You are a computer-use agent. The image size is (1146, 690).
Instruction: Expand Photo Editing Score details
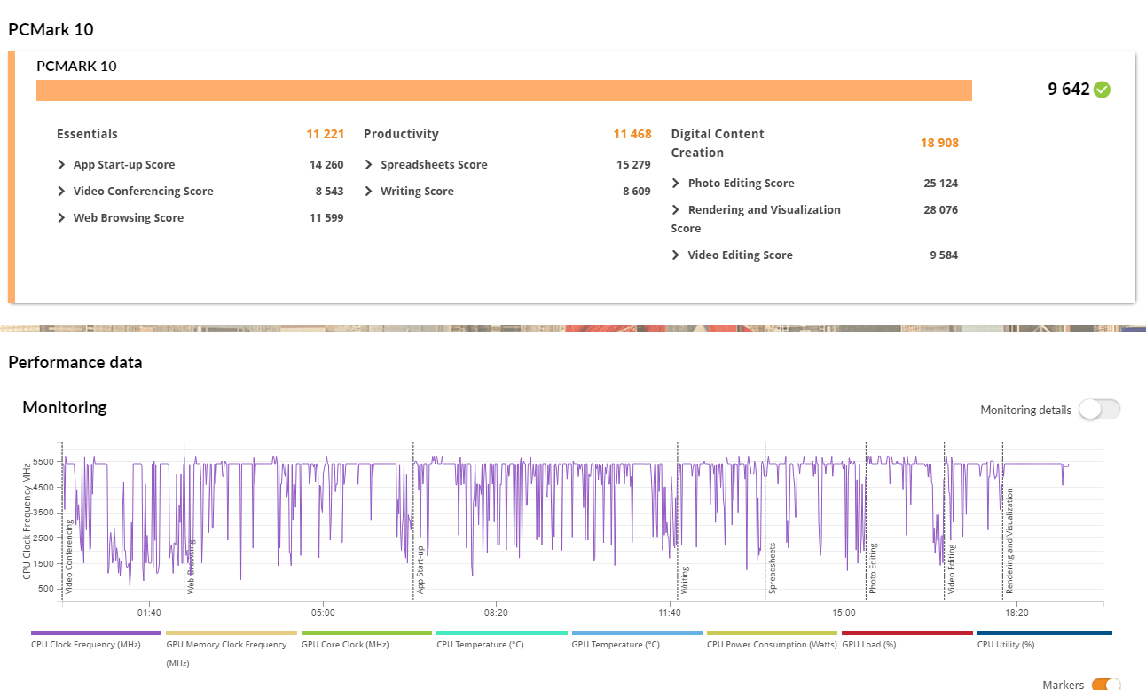(677, 184)
